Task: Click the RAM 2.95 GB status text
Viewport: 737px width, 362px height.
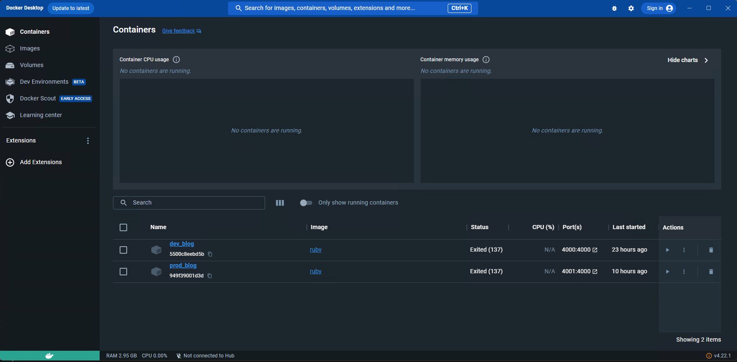Action: point(121,356)
